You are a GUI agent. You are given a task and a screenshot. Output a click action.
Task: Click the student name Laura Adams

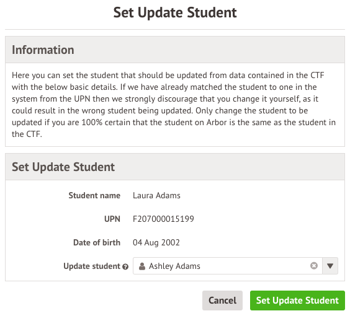coord(156,195)
